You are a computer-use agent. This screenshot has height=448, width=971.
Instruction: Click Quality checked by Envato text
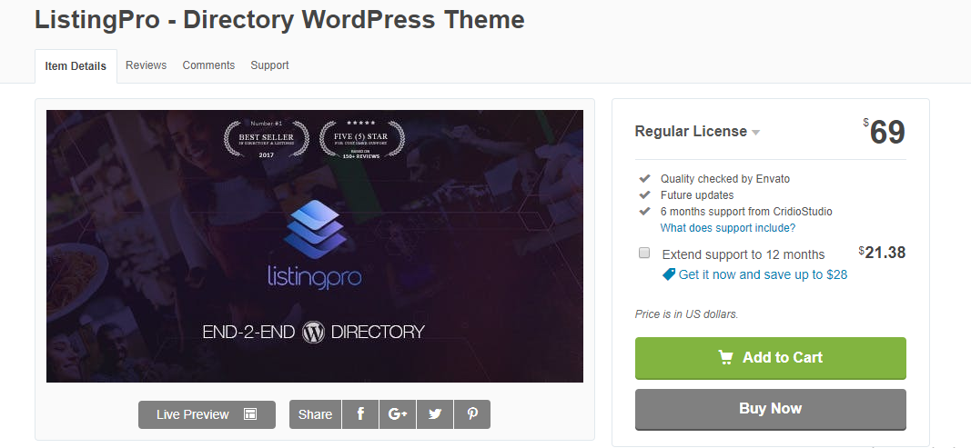(x=725, y=179)
